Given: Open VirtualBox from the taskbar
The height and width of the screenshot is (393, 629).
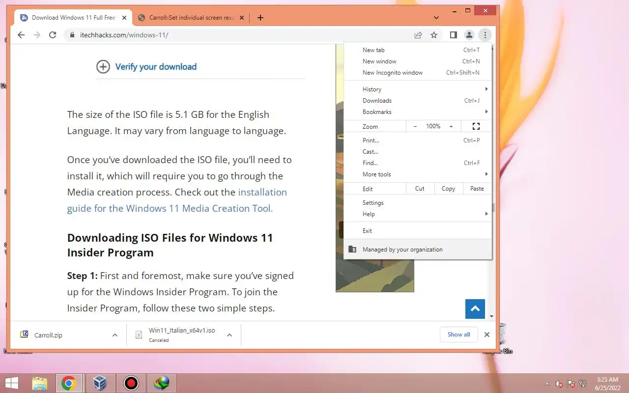Looking at the screenshot, I should point(100,383).
